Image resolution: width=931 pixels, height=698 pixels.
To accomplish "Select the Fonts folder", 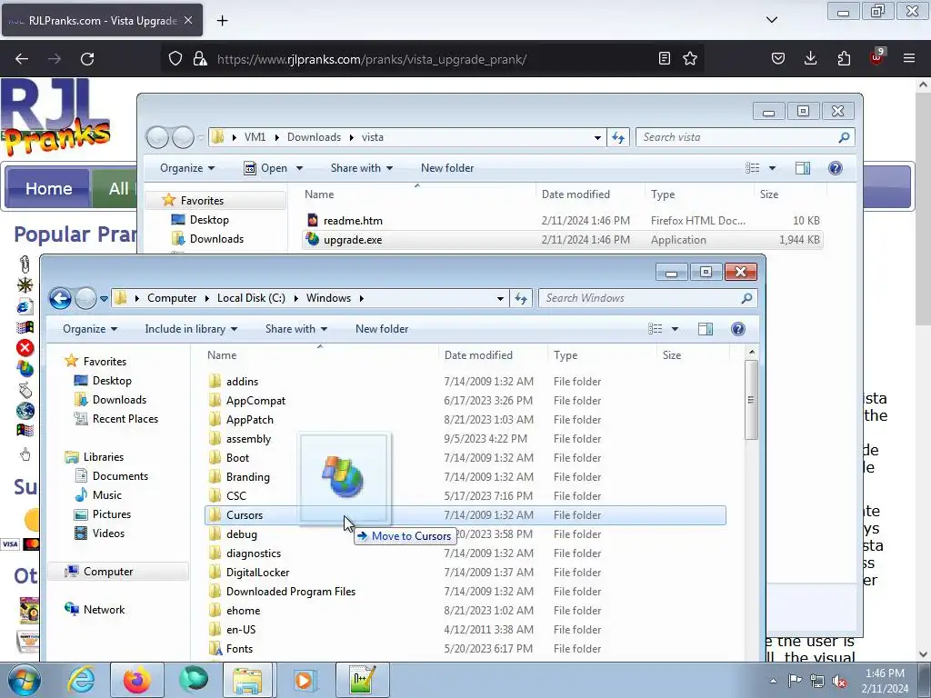I will [x=239, y=649].
